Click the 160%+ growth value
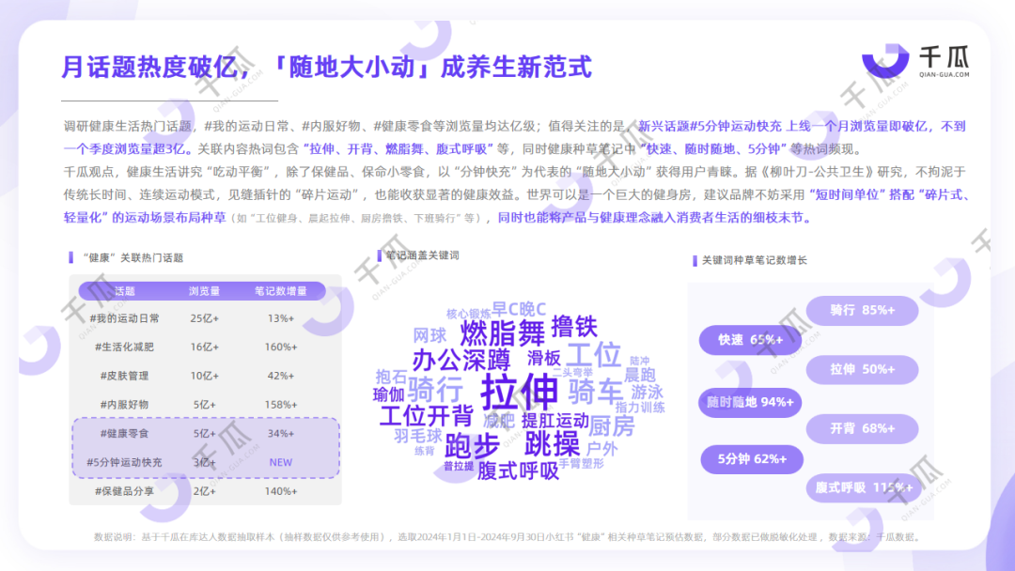1015x571 pixels. pyautogui.click(x=280, y=347)
